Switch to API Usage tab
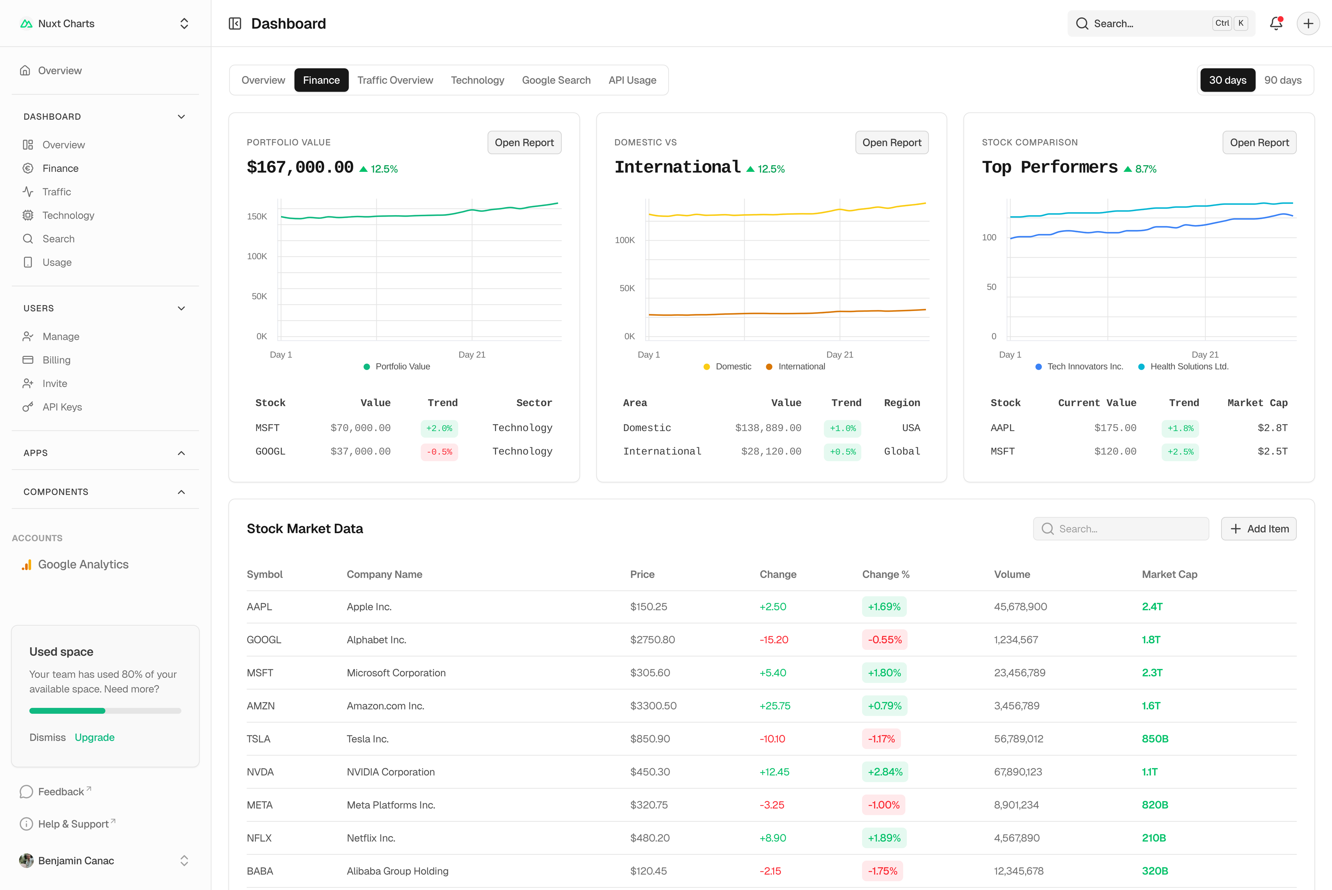This screenshot has width=1332, height=890. [631, 80]
